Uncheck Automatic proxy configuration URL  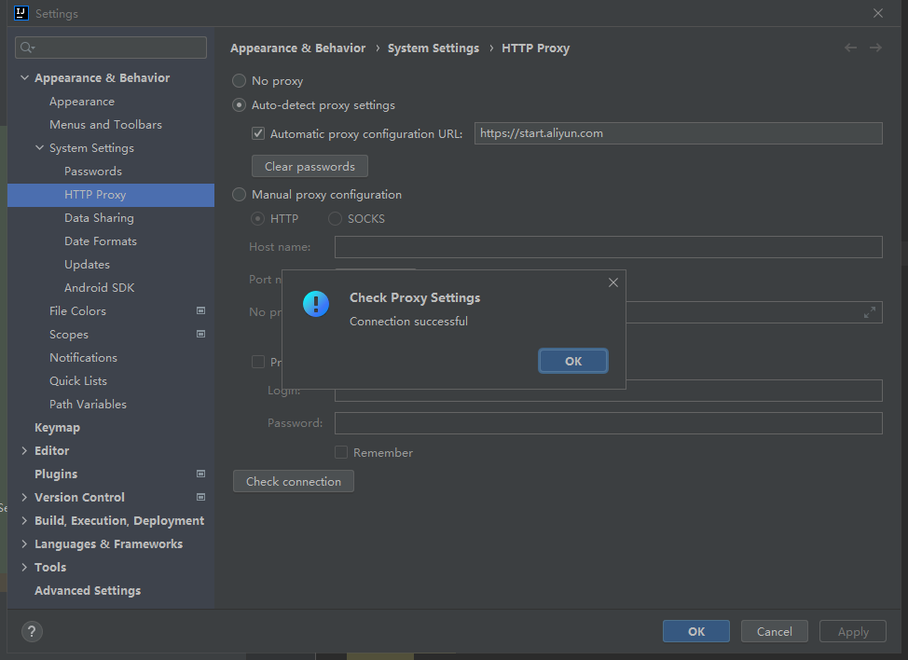pyautogui.click(x=257, y=132)
